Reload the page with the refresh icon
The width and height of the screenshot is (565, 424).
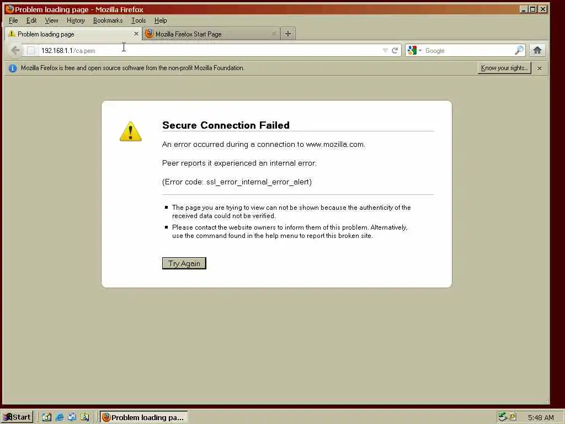click(x=395, y=50)
